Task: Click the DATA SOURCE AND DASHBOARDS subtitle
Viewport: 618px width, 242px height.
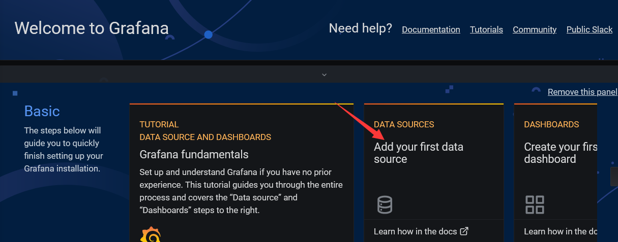Action: (205, 137)
